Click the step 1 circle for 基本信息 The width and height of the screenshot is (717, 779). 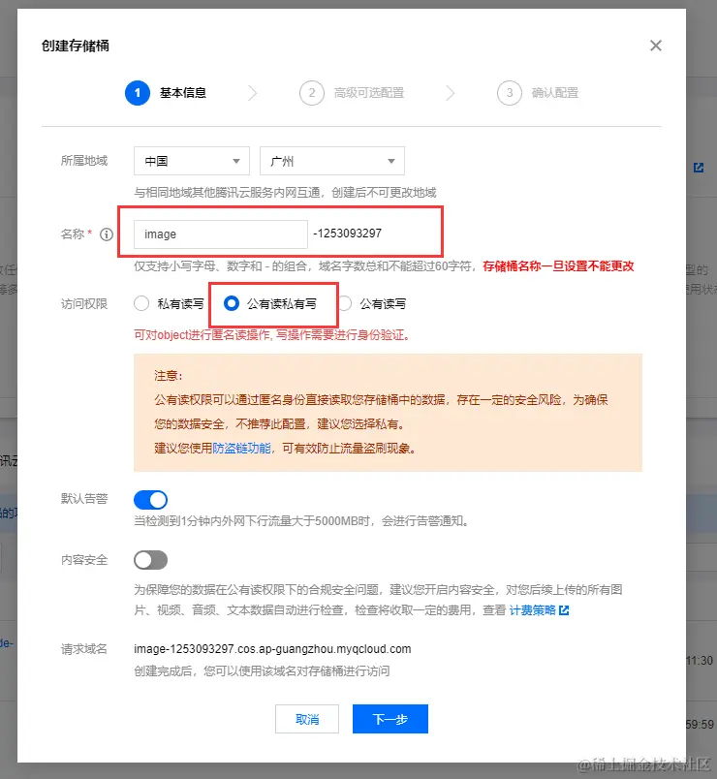click(138, 93)
